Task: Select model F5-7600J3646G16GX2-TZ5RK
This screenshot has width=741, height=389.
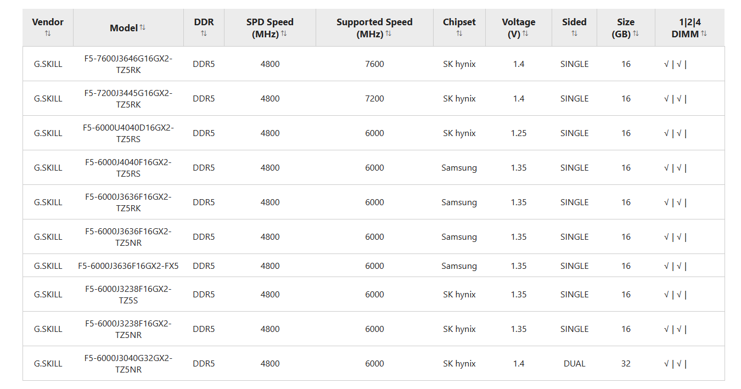Action: [128, 64]
